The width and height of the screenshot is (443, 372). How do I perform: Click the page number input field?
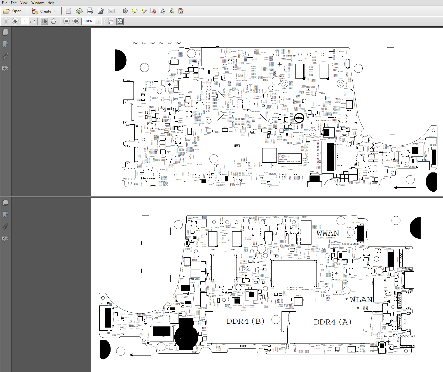[x=25, y=21]
